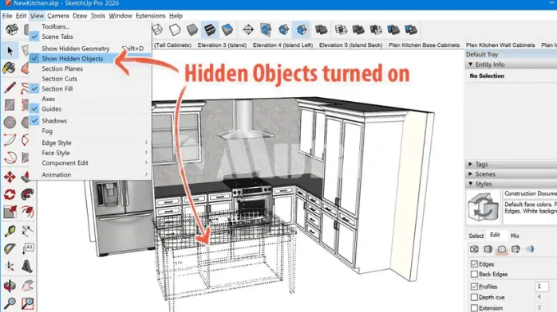Screen dimensions: 557x312
Task: Activate the Zoom Window tool
Action: 27,303
